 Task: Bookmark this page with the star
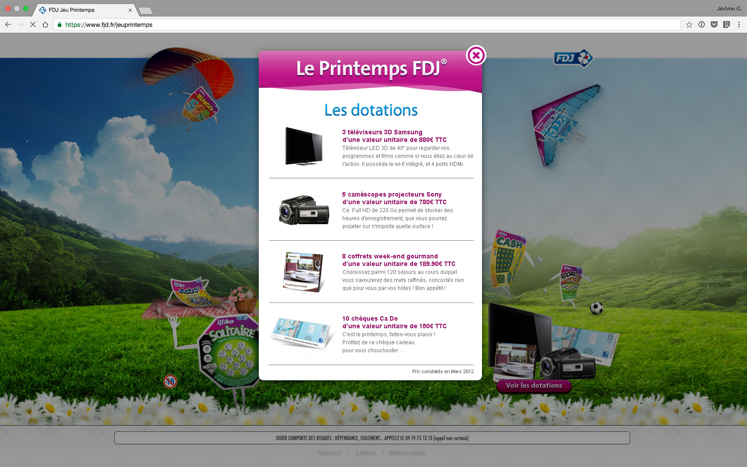[689, 25]
